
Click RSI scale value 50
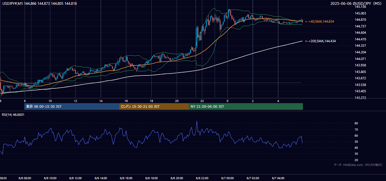click(356, 141)
